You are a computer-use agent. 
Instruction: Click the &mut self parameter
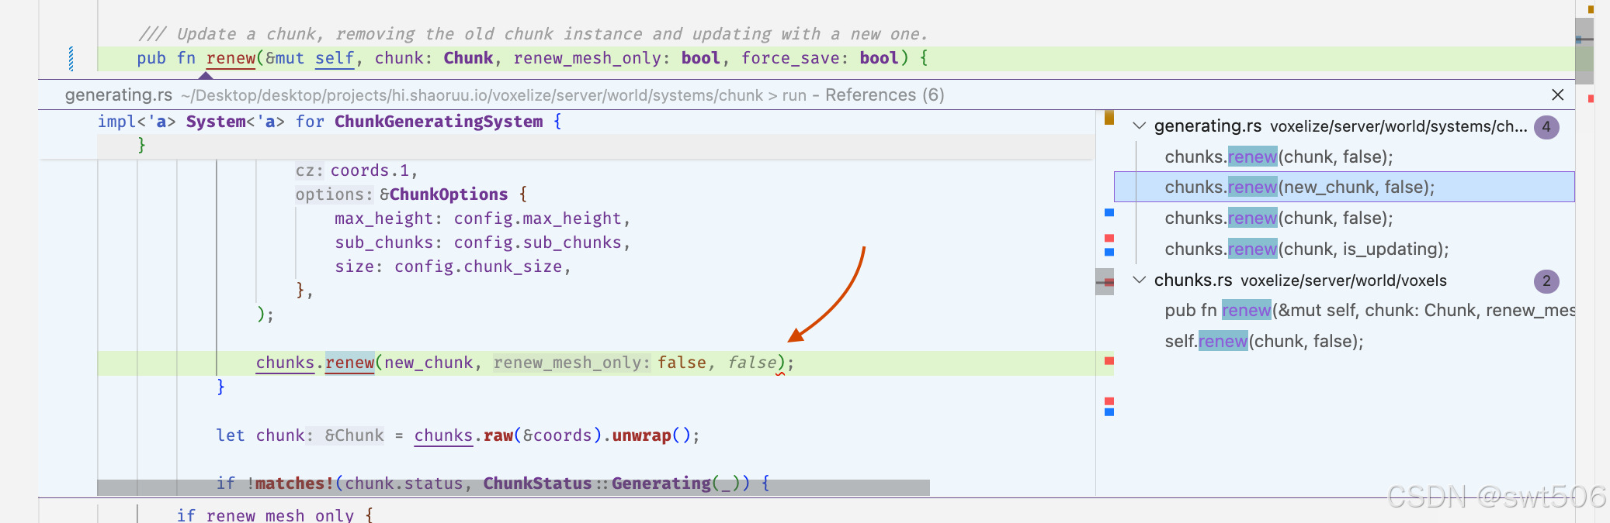pos(310,58)
